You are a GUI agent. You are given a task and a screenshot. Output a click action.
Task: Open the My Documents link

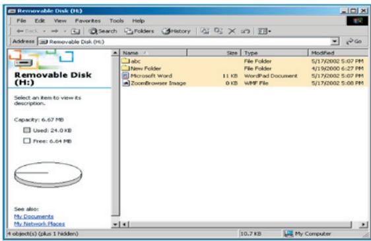(34, 217)
